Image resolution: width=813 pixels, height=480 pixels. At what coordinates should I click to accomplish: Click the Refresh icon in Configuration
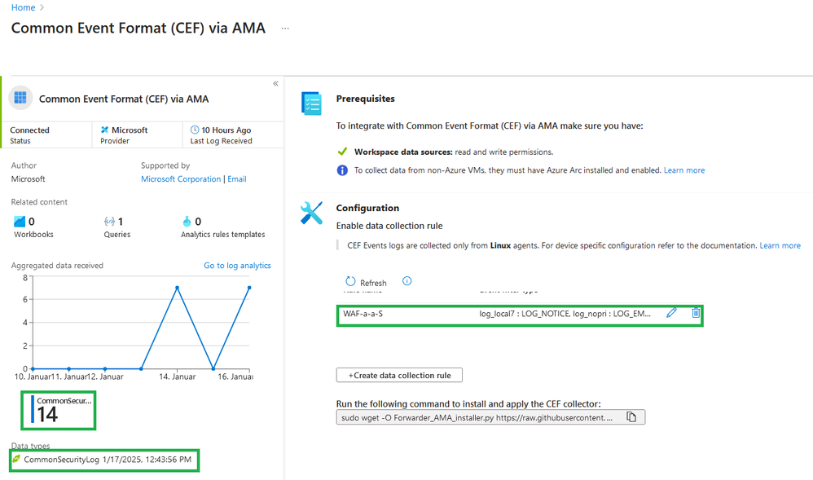(351, 282)
